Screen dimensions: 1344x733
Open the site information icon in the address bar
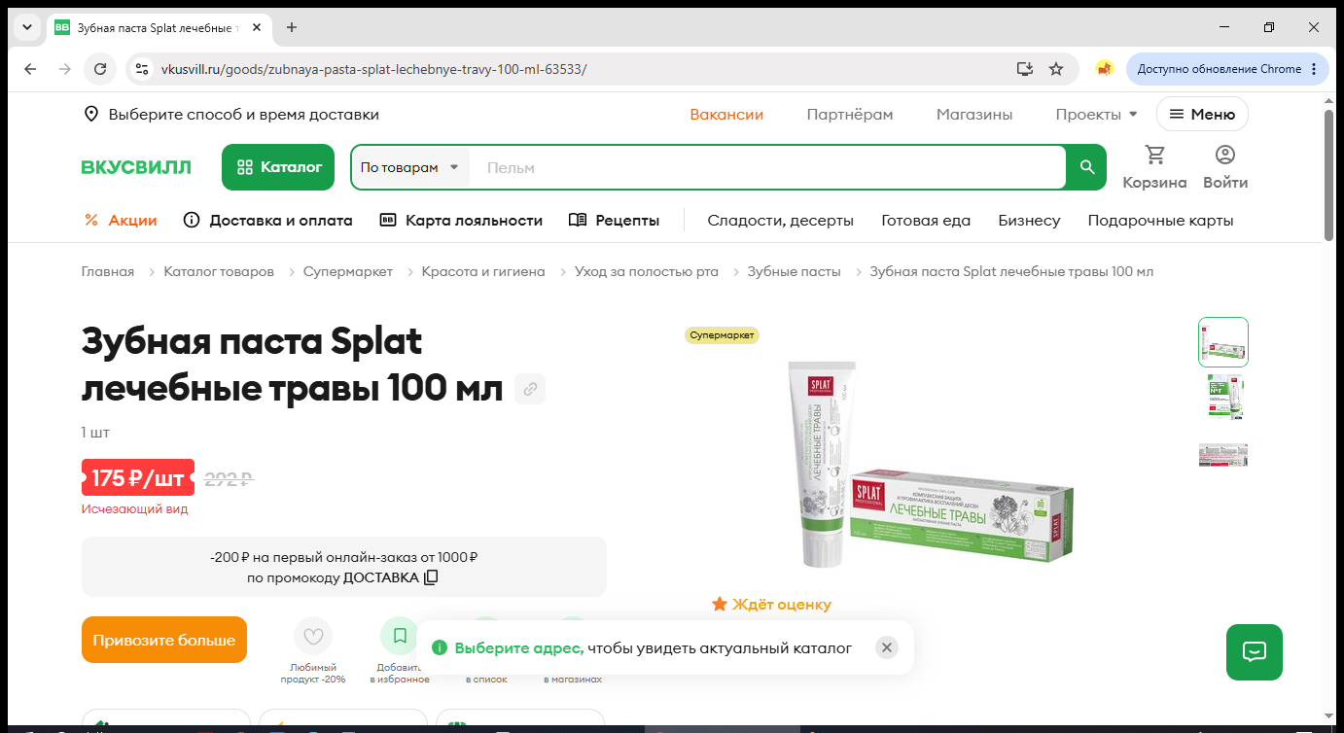[x=142, y=69]
